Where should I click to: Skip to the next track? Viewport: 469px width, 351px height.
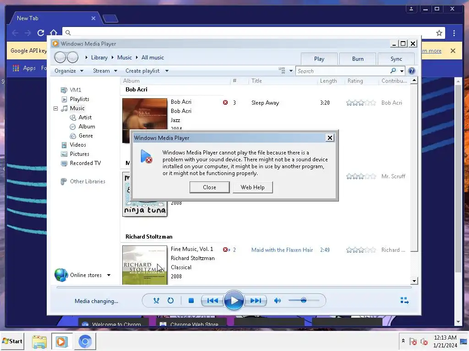[x=256, y=301]
